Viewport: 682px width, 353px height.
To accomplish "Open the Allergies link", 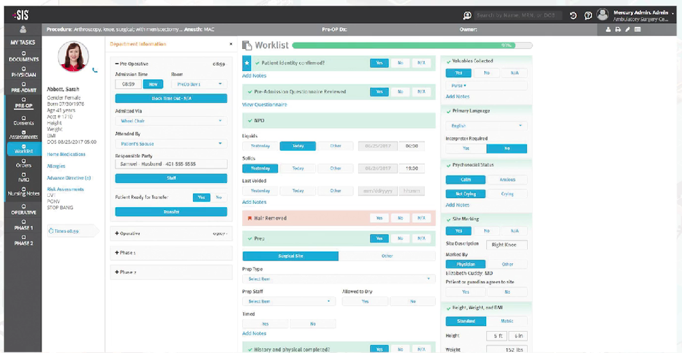I will [x=56, y=166].
